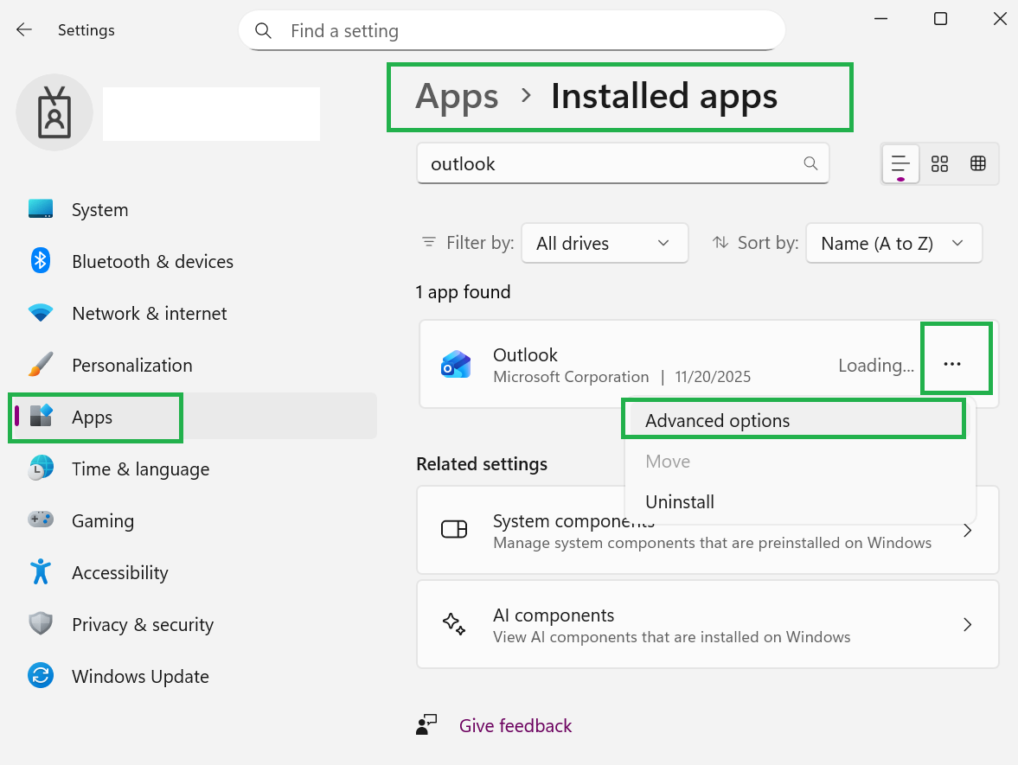Click the System monitor icon
The image size is (1018, 765).
tap(41, 209)
